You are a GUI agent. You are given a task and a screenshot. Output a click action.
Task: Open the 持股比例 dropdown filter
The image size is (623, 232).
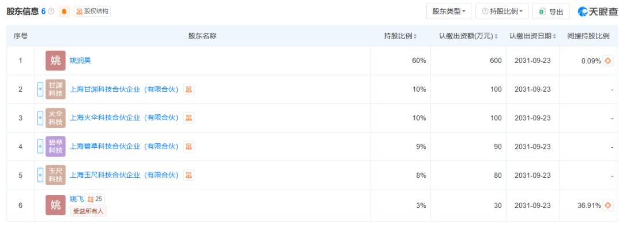pyautogui.click(x=502, y=12)
